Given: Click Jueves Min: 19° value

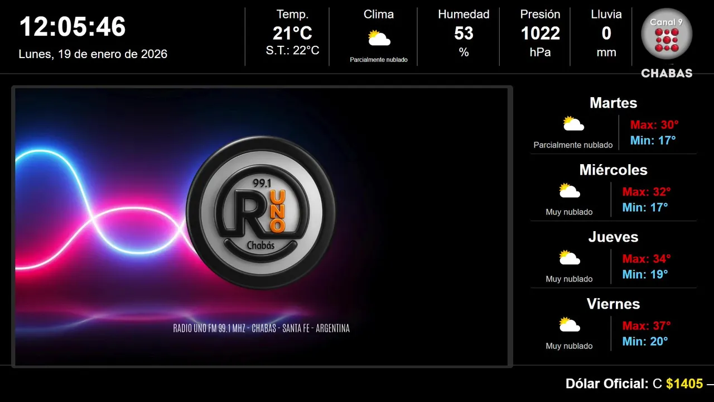Looking at the screenshot, I should pyautogui.click(x=645, y=275).
